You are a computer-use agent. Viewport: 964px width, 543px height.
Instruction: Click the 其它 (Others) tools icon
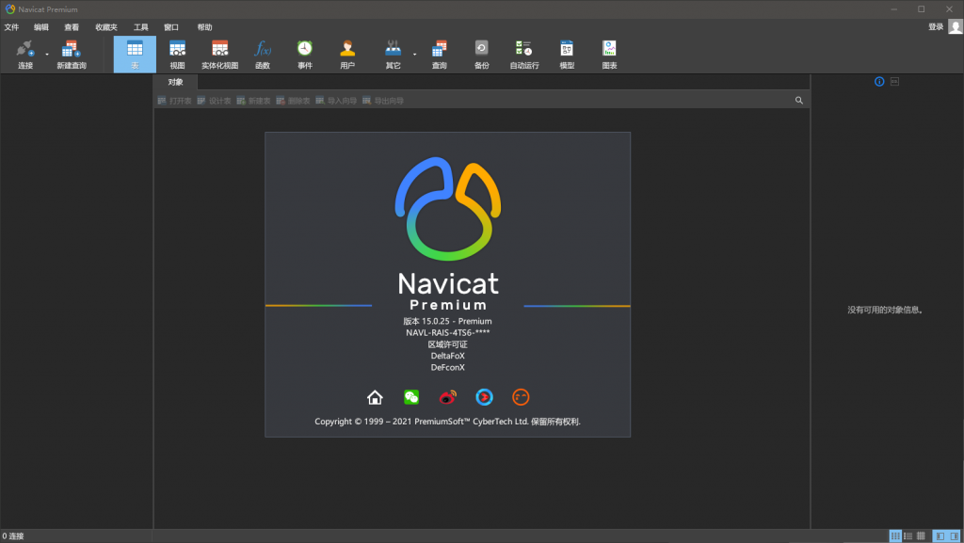393,54
